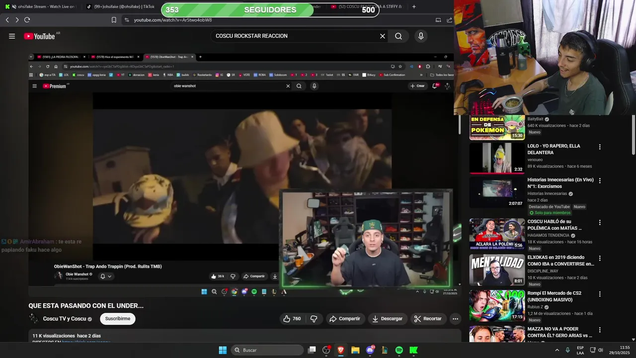Clear the YouTube search text
The image size is (636, 358).
383,36
